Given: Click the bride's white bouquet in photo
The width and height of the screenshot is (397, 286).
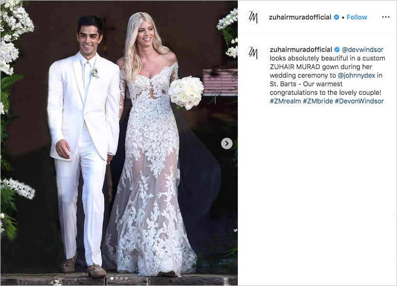Looking at the screenshot, I should click(x=186, y=92).
